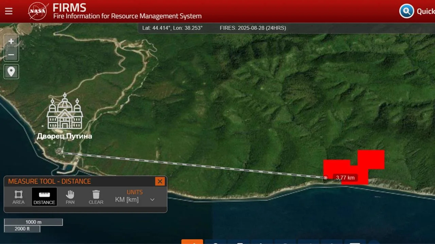Screen dimensions: 435x244
Task: Click the 3,77 km distance label
Action: (x=345, y=178)
